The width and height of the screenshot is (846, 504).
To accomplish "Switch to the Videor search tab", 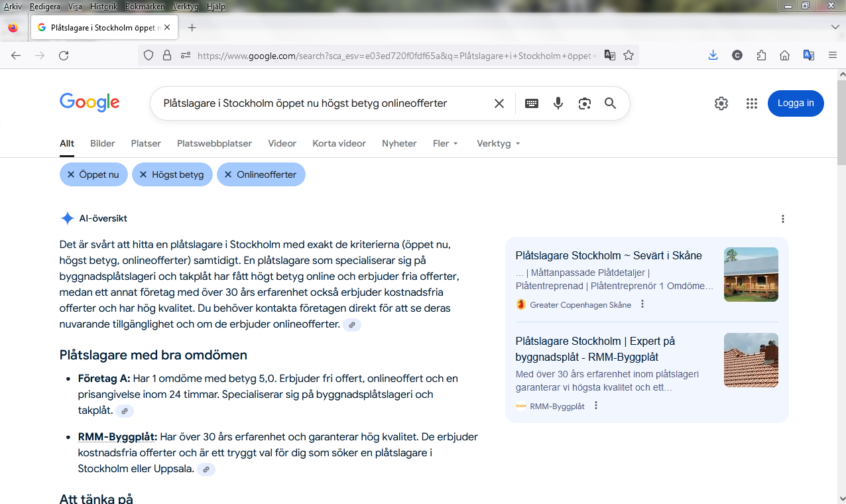I will click(282, 143).
